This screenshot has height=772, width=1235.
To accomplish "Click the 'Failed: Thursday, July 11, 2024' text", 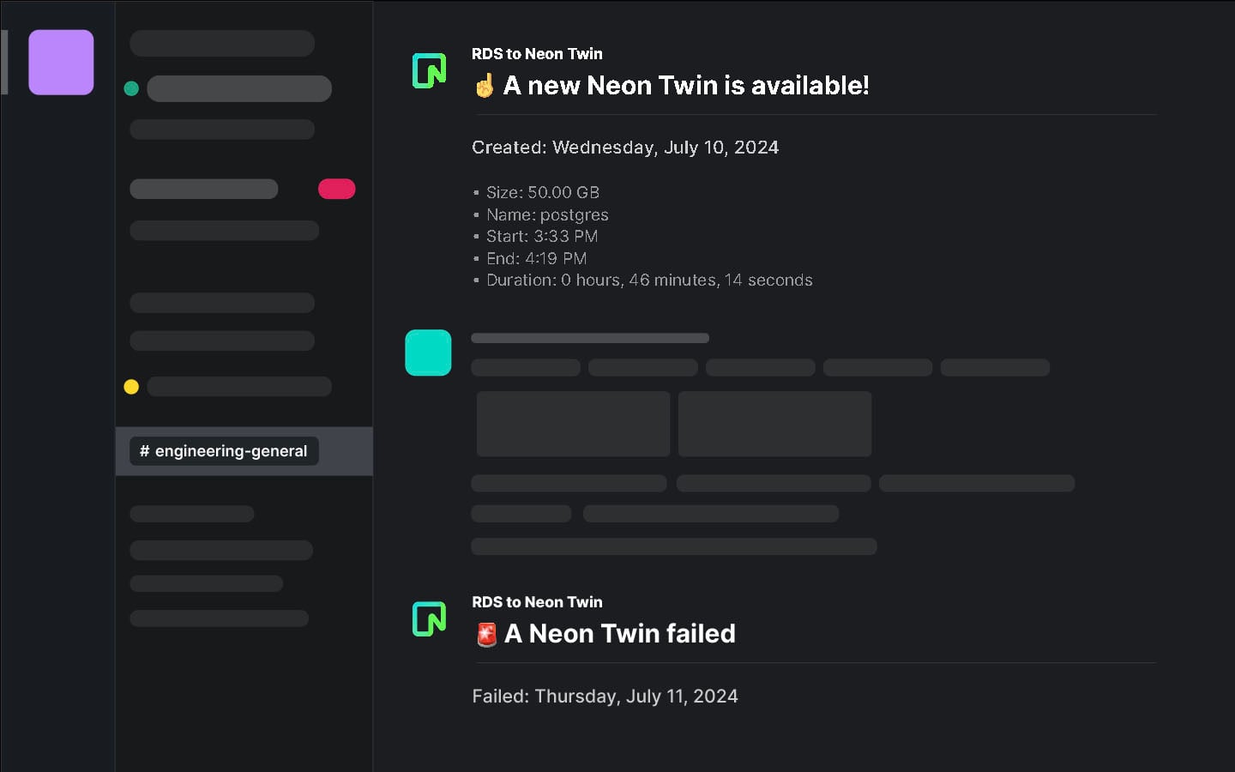I will [605, 697].
